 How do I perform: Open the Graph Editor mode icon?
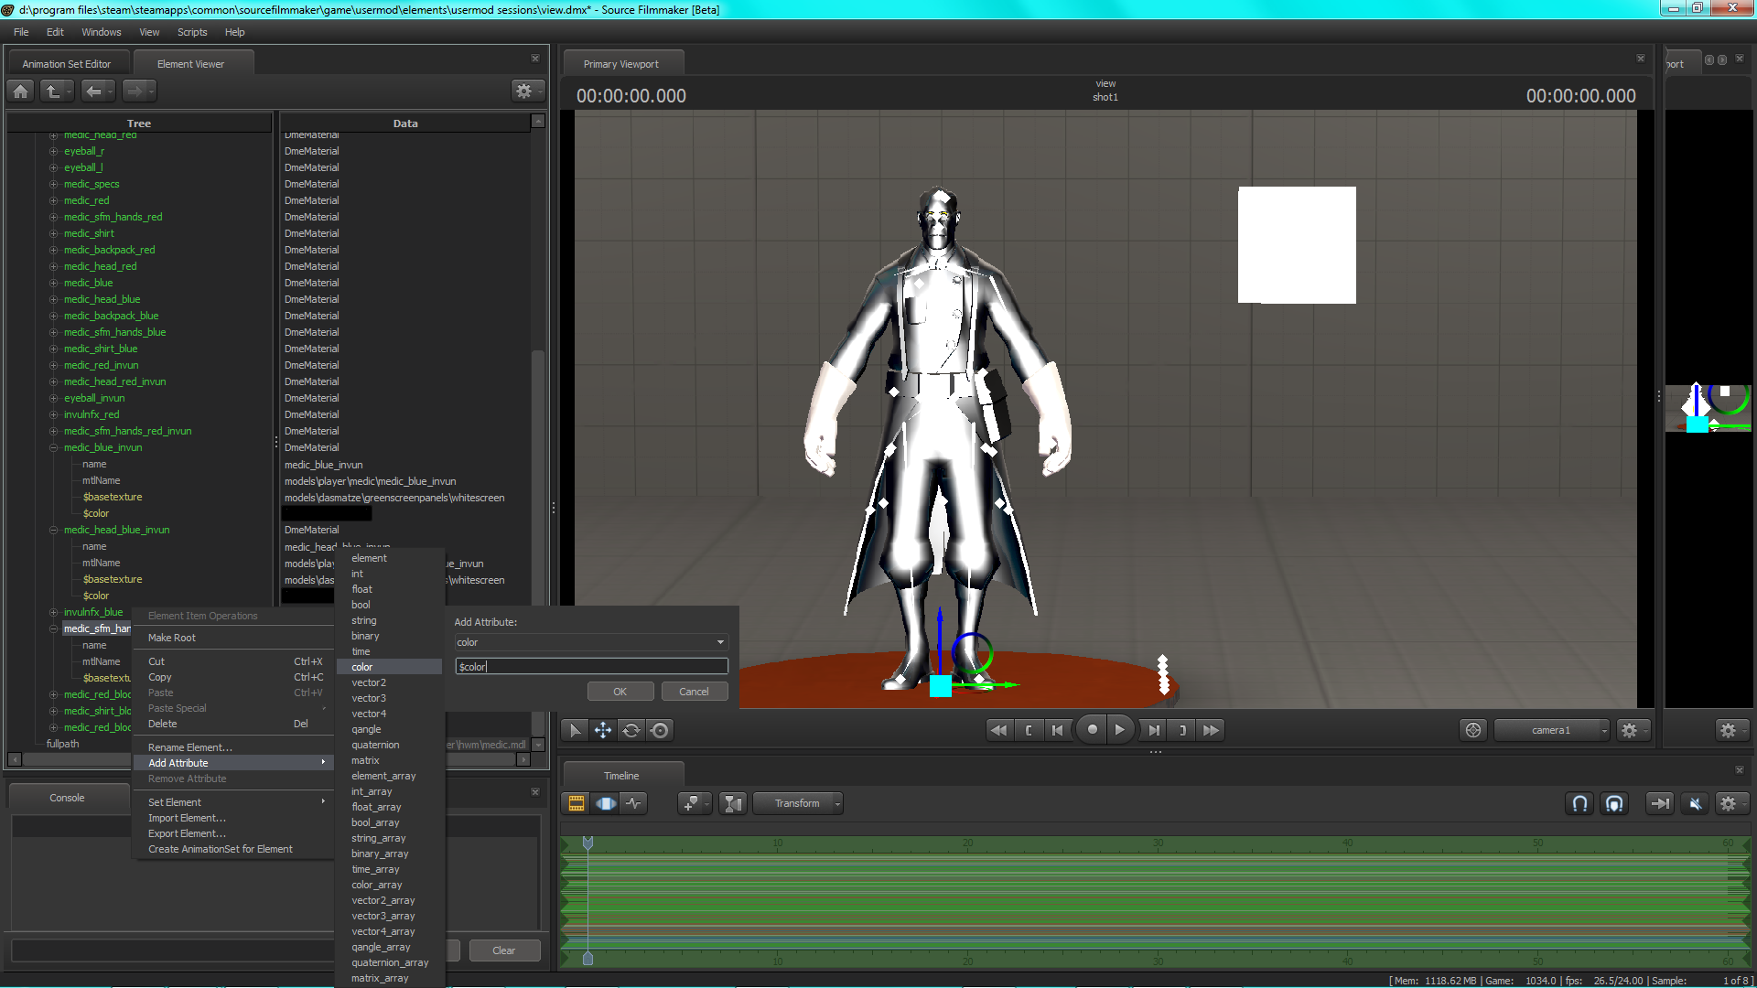point(633,803)
